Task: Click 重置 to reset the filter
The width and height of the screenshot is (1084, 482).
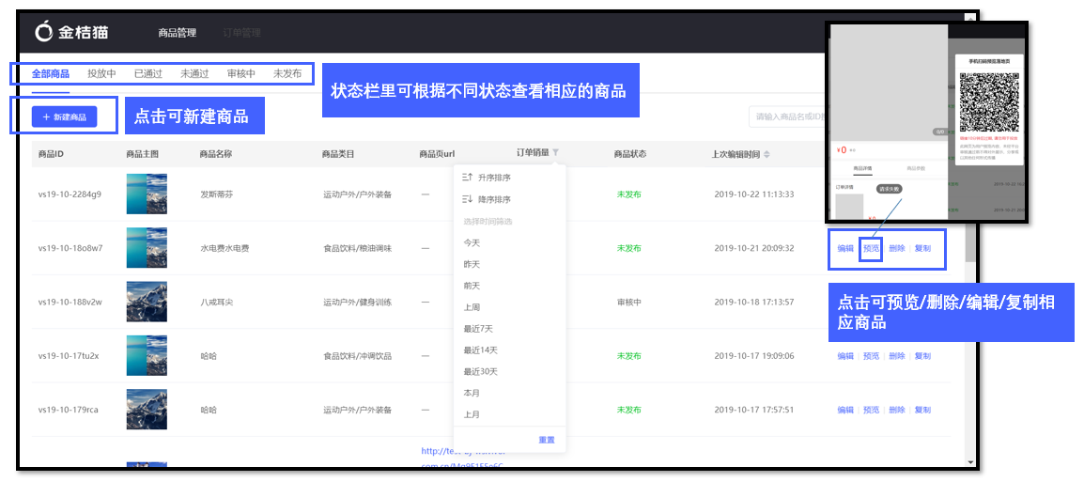Action: [547, 440]
